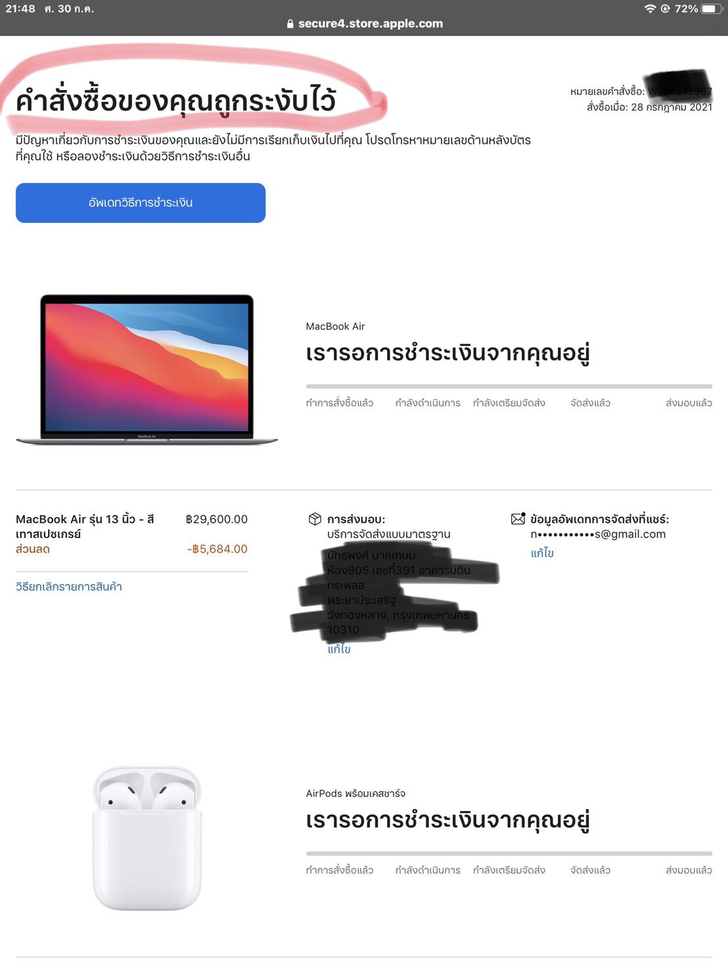Click the AirPods order progress bar

pos(509,853)
